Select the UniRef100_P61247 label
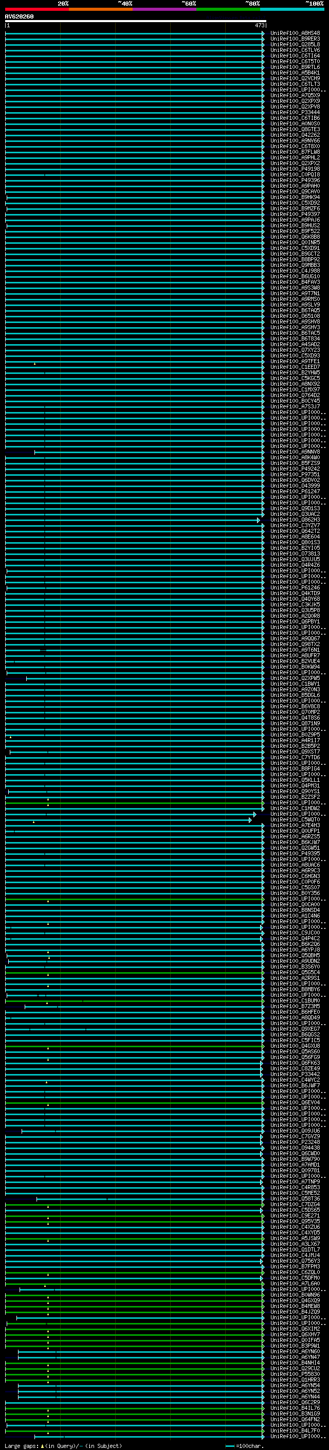 (x=295, y=492)
